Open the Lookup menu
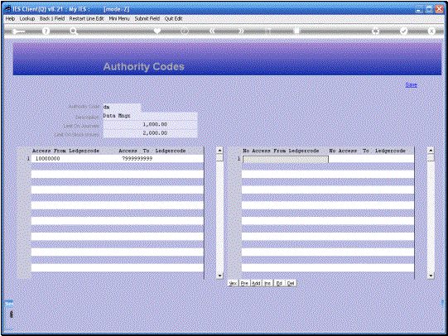Viewport: 448px width, 336px height. coord(27,18)
